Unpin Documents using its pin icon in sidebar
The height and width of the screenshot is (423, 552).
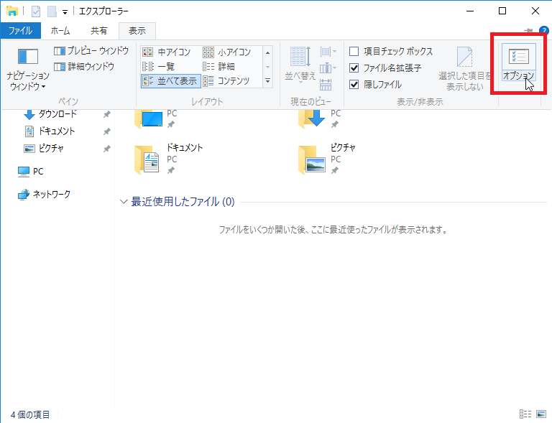106,131
